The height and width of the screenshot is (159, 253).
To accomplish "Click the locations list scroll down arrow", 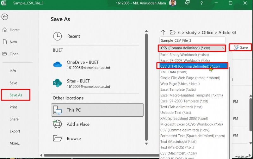I will [x=146, y=144].
